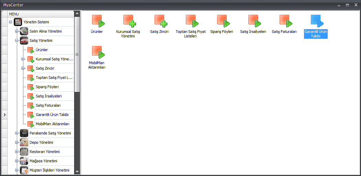Collapse the Yönetim Sistemi root node

[10, 22]
